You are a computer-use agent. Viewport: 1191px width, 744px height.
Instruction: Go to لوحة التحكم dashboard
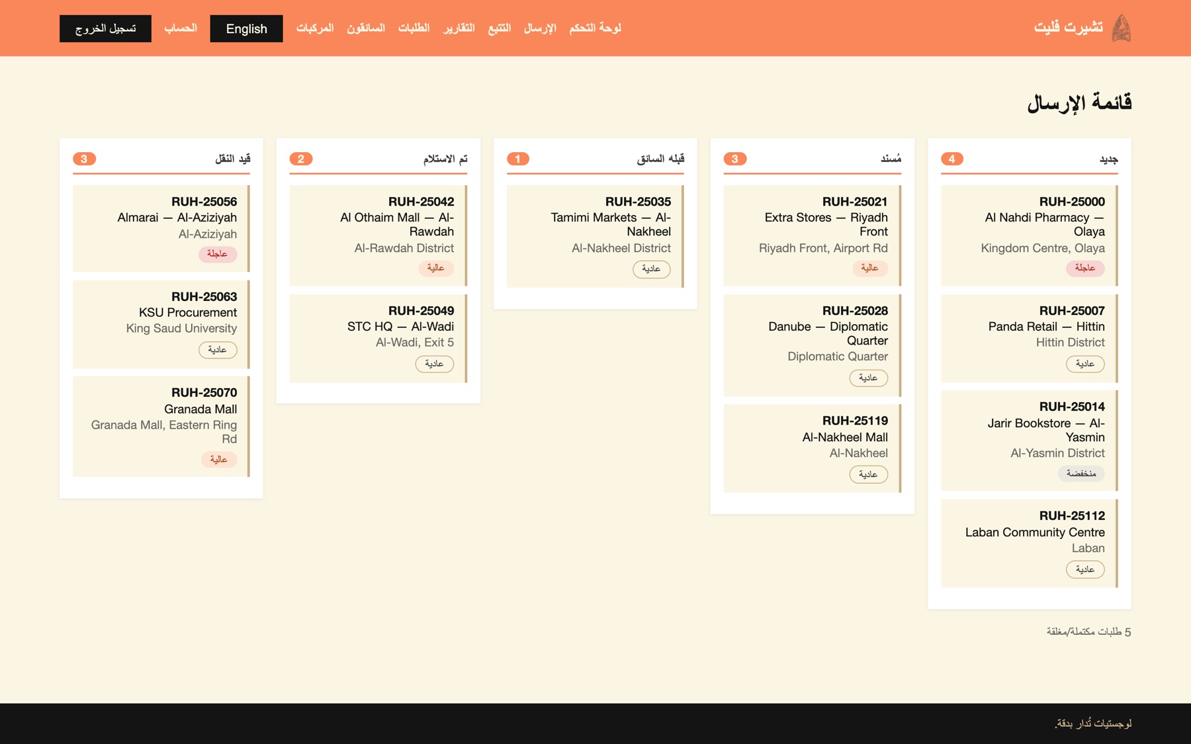(595, 28)
